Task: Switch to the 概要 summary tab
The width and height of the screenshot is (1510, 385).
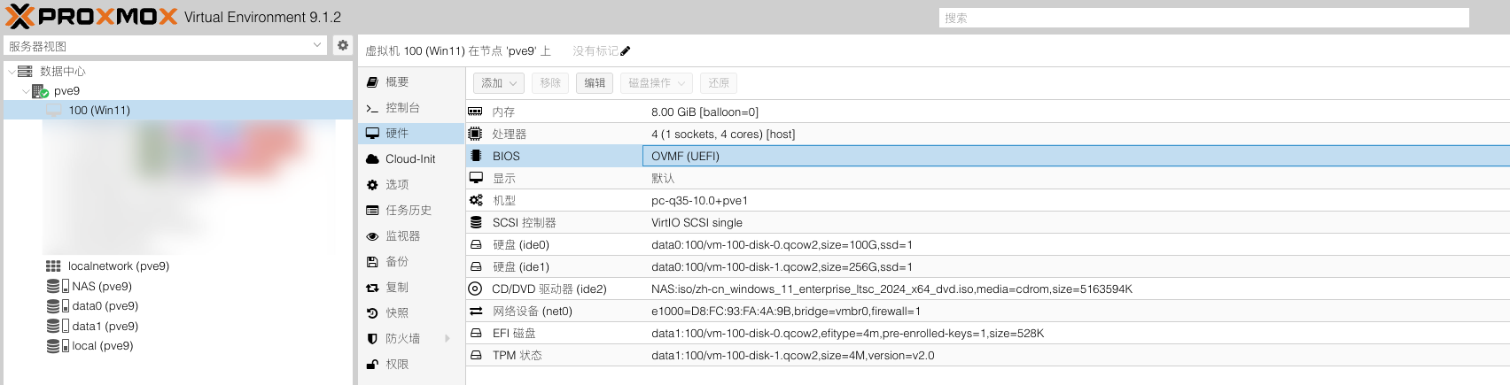Action: (x=397, y=82)
